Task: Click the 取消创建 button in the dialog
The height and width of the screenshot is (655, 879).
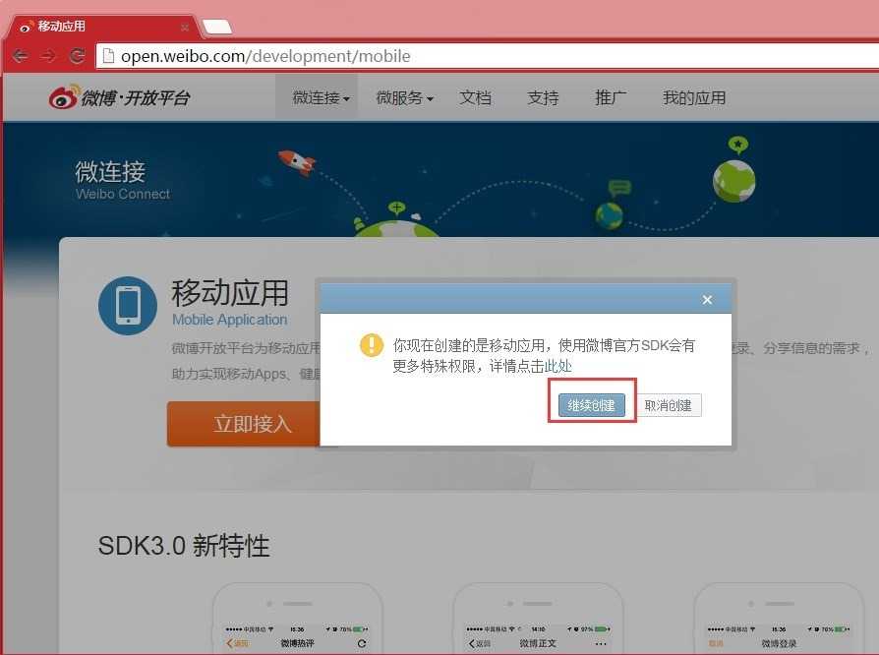Action: pyautogui.click(x=670, y=404)
